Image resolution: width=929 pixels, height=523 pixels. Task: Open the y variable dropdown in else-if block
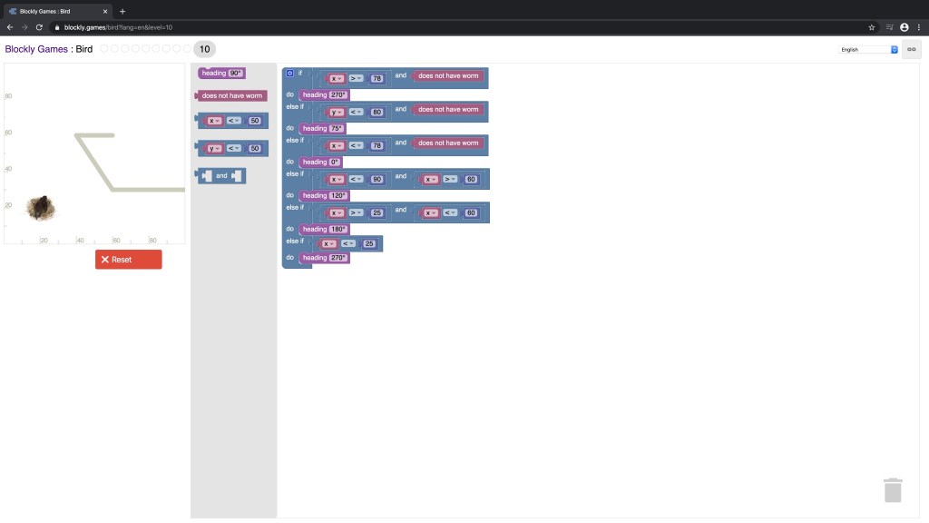(337, 113)
